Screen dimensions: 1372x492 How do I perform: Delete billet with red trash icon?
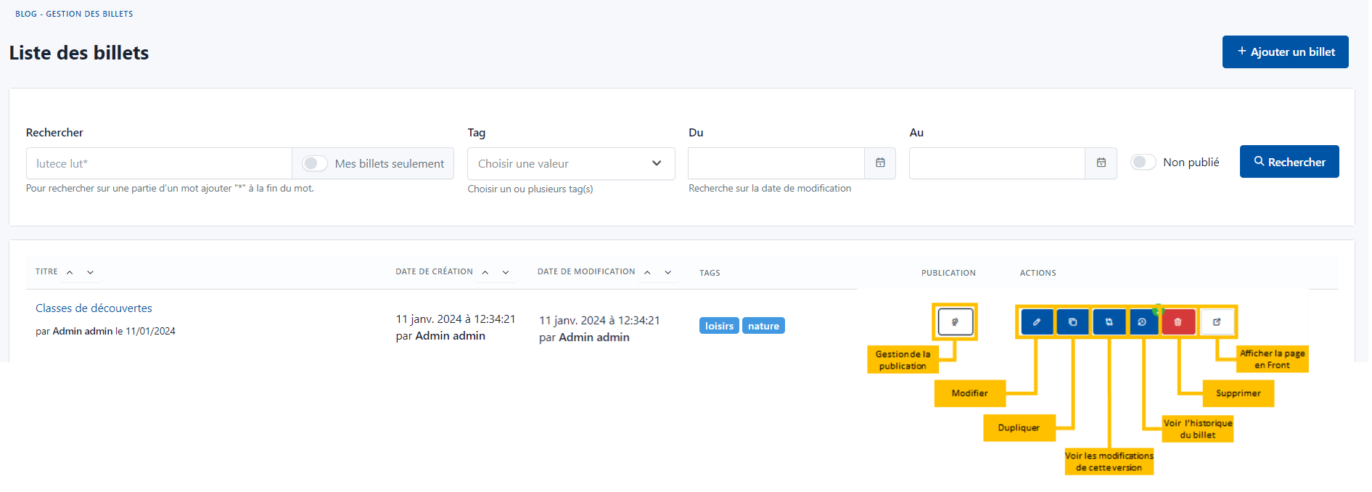click(1178, 322)
